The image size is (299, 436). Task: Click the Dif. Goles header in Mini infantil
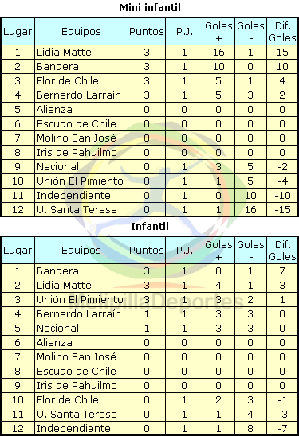point(282,32)
